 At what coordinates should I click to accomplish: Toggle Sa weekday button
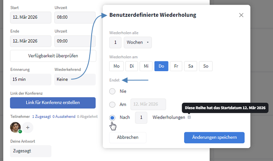[190, 66]
